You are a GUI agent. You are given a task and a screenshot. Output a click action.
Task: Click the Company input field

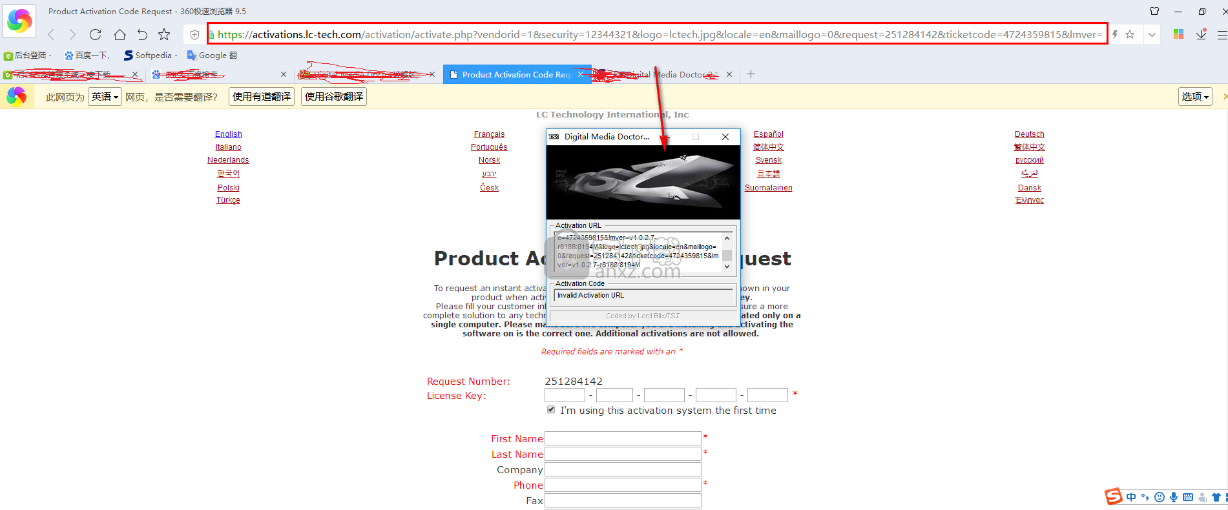pos(623,469)
